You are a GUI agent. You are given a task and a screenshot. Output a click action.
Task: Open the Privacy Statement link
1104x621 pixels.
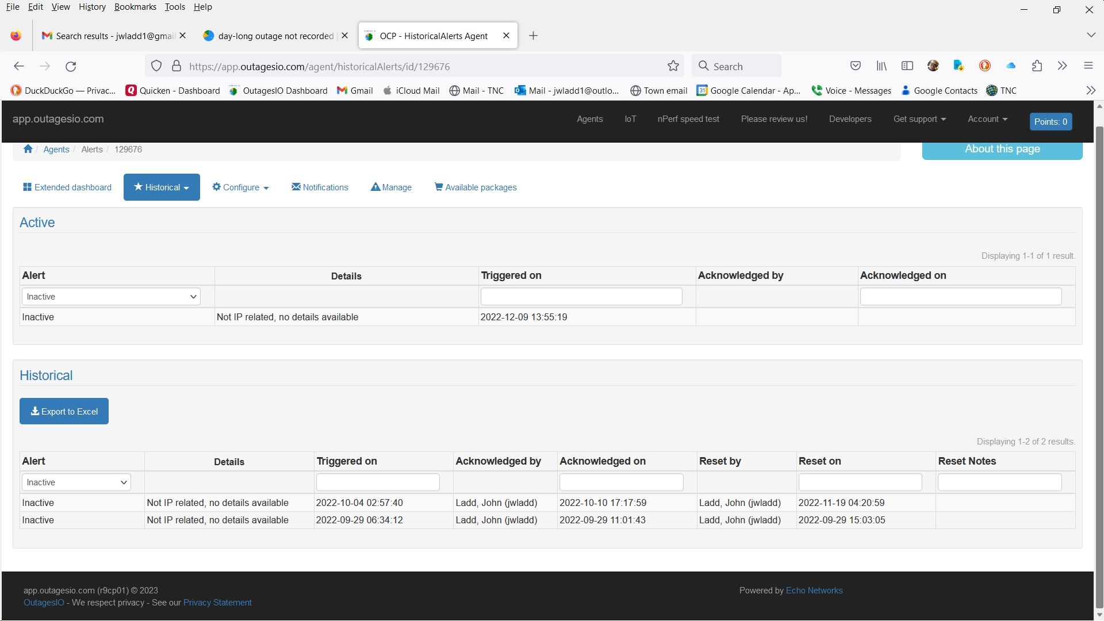coord(217,603)
